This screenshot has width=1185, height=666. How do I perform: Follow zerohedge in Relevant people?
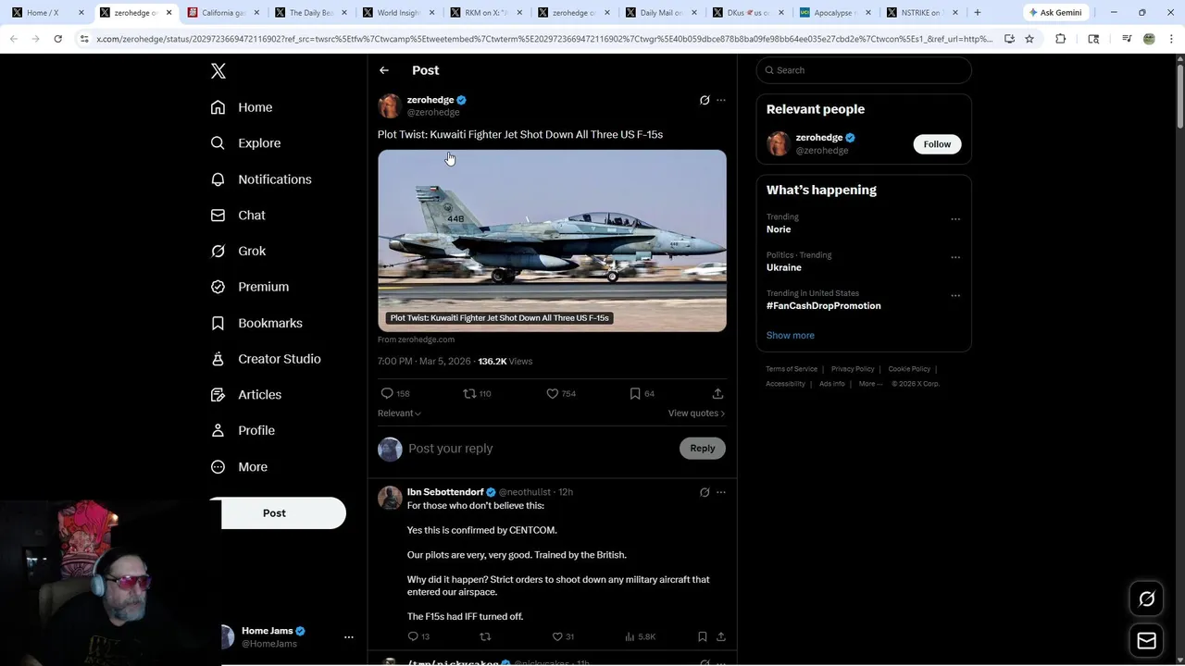[x=937, y=144]
